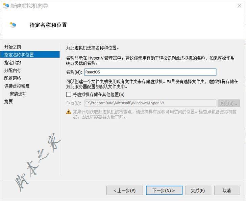Click the 位置 path field
This screenshot has width=246, height=201.
click(150, 103)
